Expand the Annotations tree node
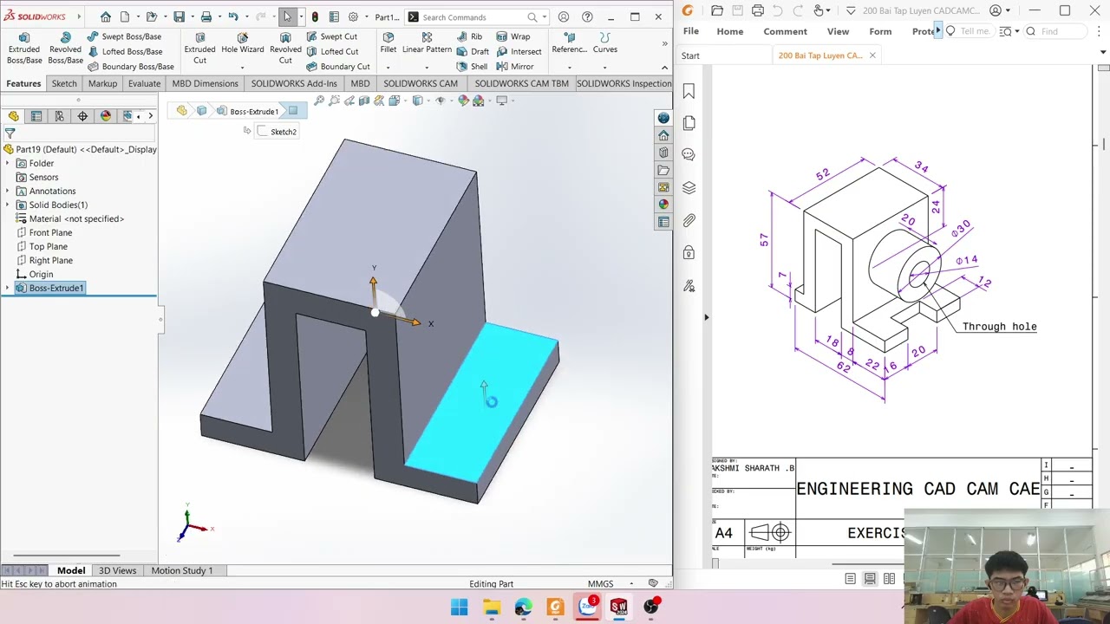This screenshot has width=1110, height=624. tap(8, 191)
